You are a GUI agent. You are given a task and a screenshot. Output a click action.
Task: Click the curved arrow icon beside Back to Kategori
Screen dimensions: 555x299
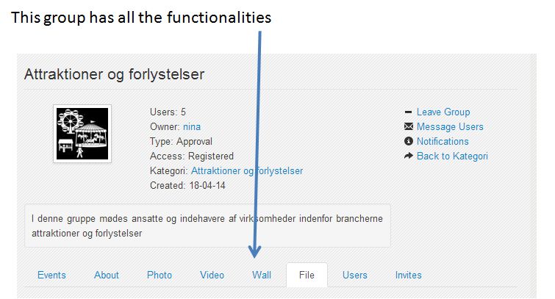[x=409, y=156]
